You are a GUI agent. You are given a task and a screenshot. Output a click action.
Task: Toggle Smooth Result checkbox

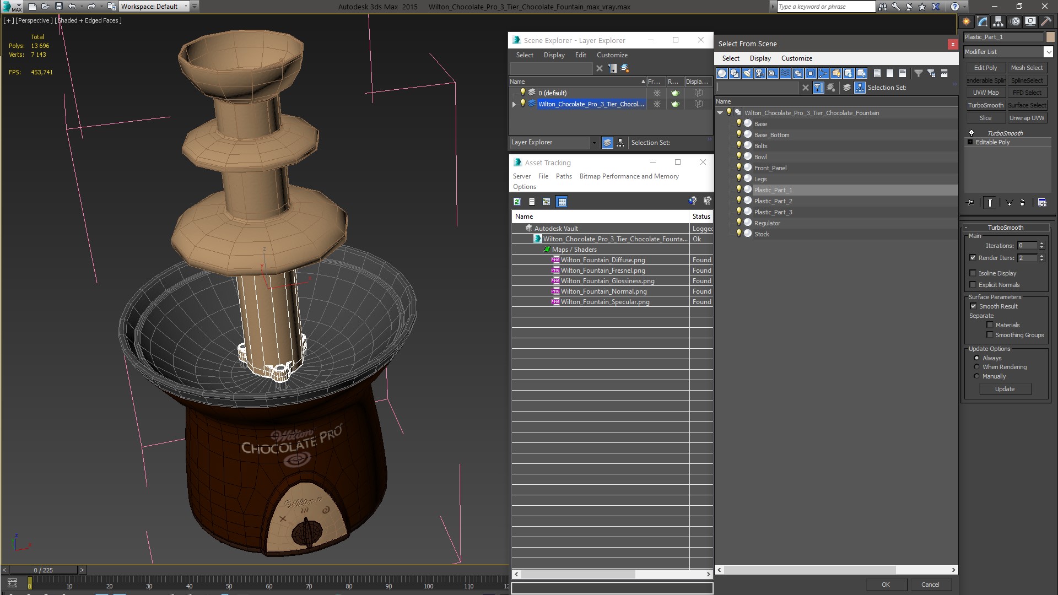click(x=973, y=306)
